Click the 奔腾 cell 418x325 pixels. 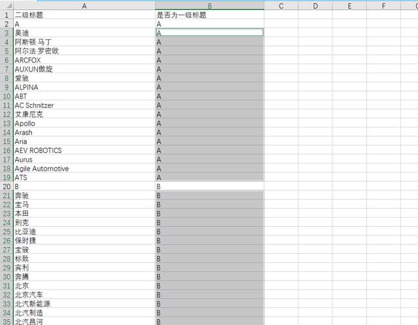click(x=84, y=277)
